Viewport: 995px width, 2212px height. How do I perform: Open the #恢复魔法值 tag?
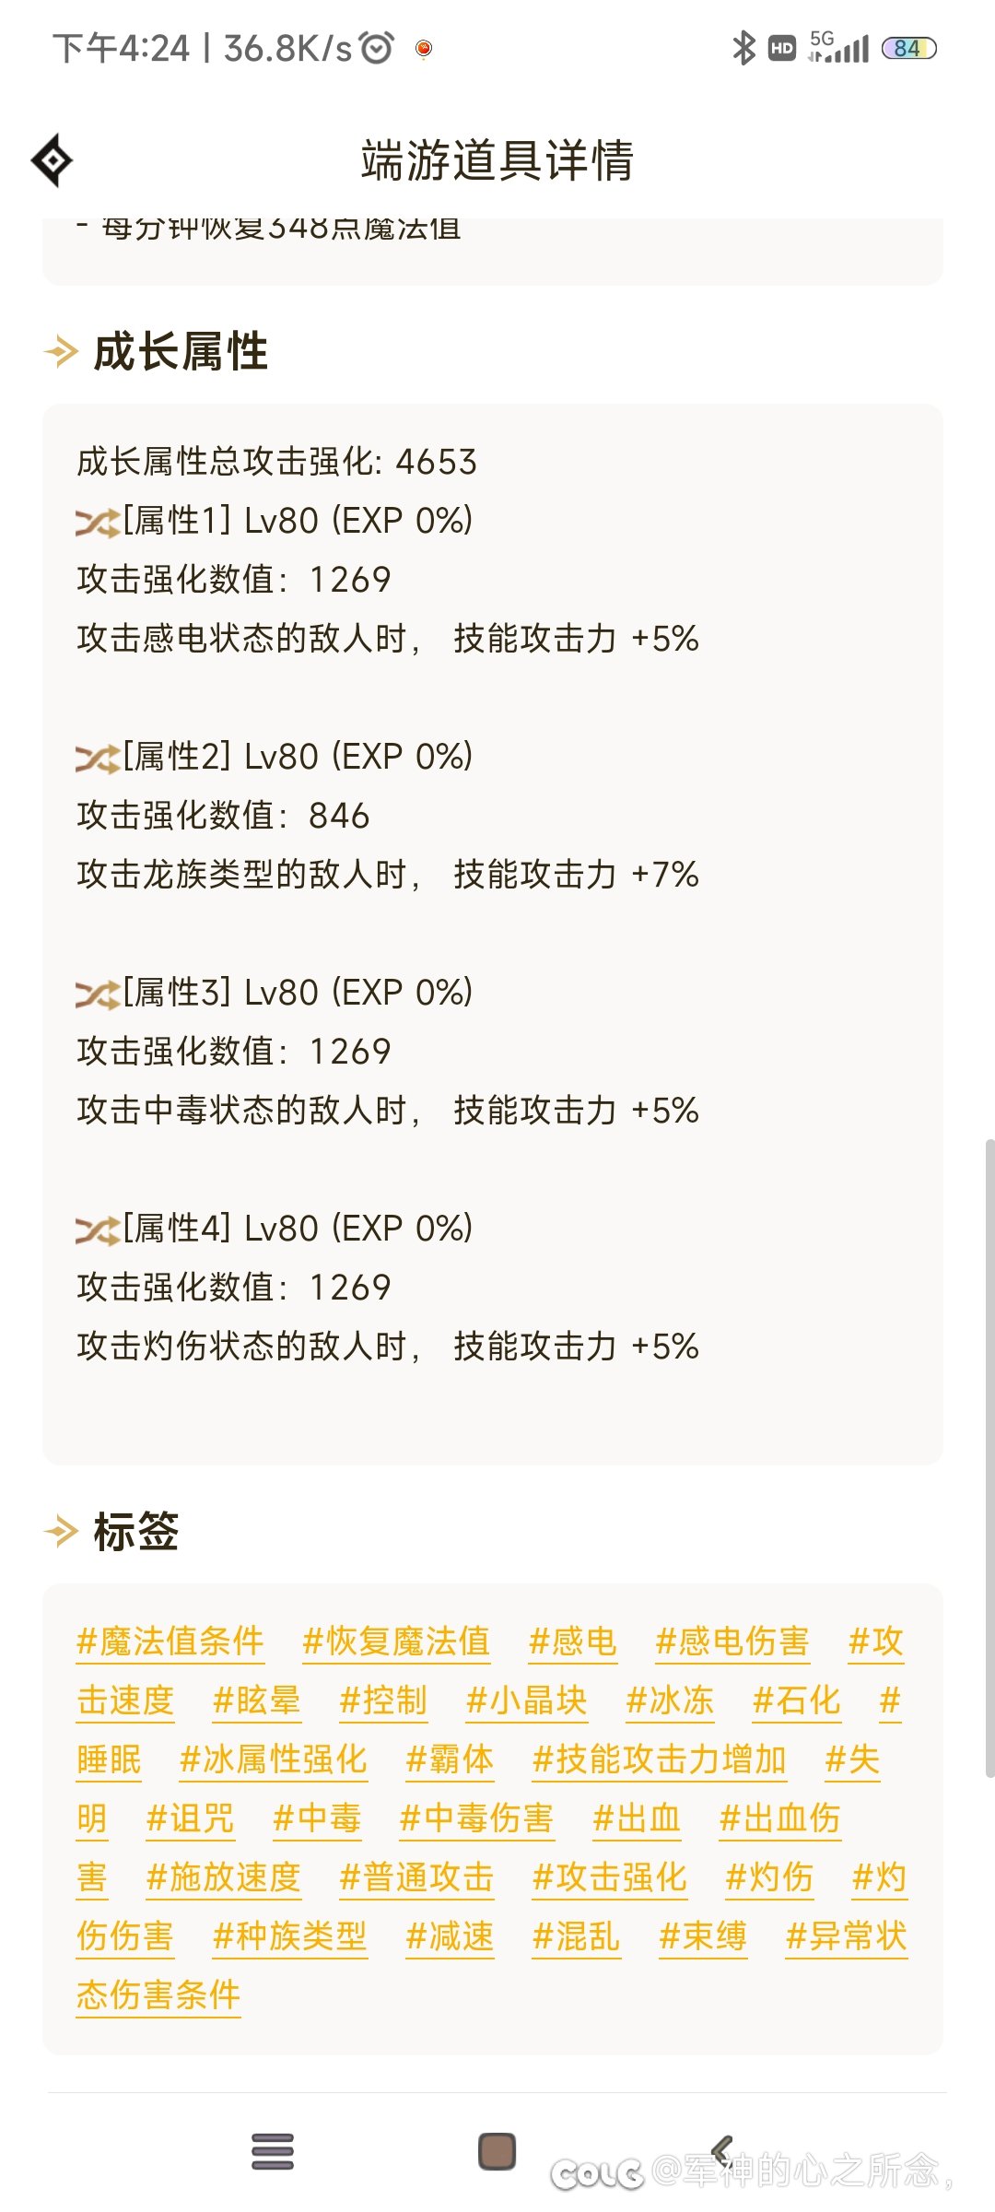coord(396,1641)
